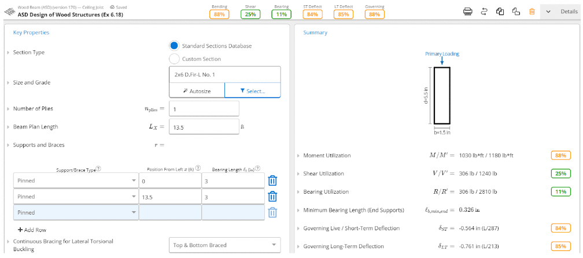
Task: Click the duplicate sheets icon
Action: click(x=500, y=12)
